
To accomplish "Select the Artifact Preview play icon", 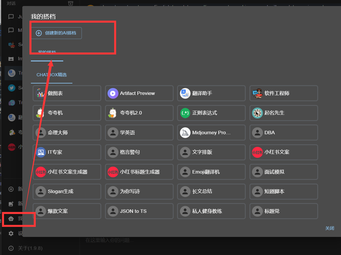I will (113, 93).
